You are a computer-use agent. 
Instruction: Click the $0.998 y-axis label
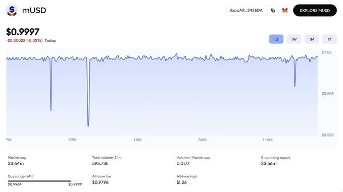pos(327,94)
